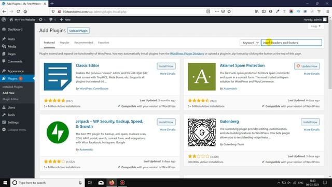332x187 pixels.
Task: View More Details for Akismet
Action: point(311,74)
